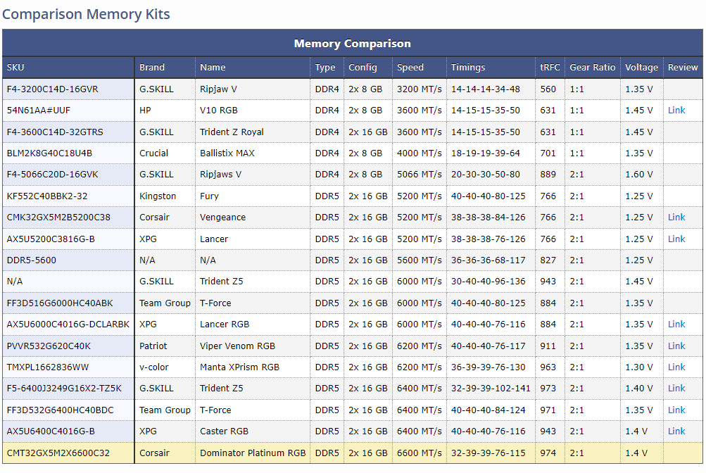Click the Name column header

click(x=213, y=68)
